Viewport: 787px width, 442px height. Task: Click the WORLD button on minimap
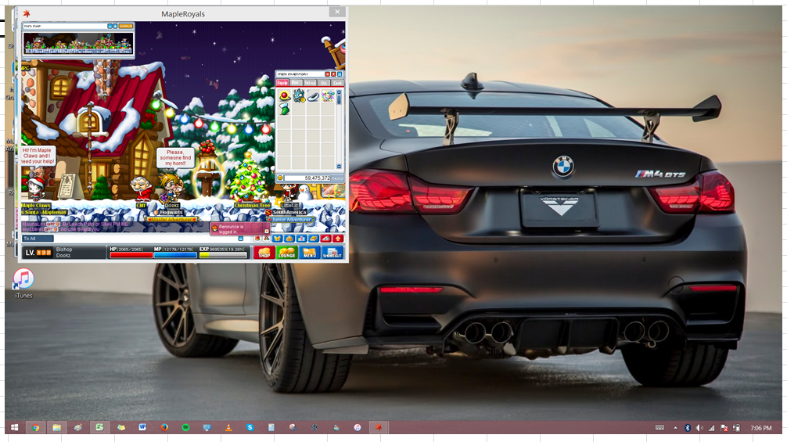(x=125, y=26)
